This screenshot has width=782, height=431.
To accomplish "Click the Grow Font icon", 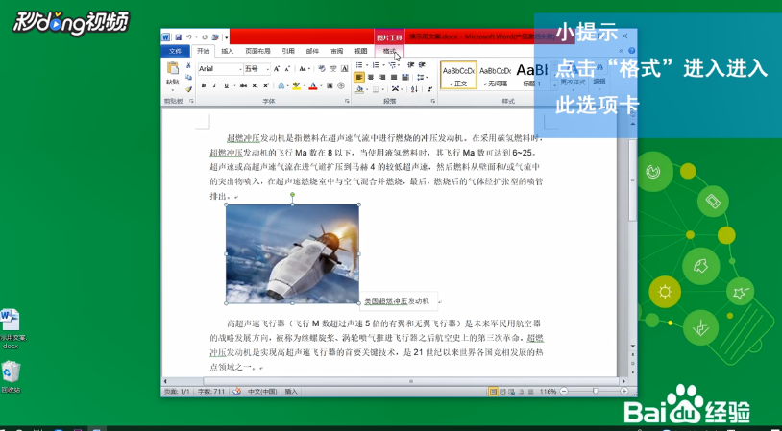I will 277,69.
